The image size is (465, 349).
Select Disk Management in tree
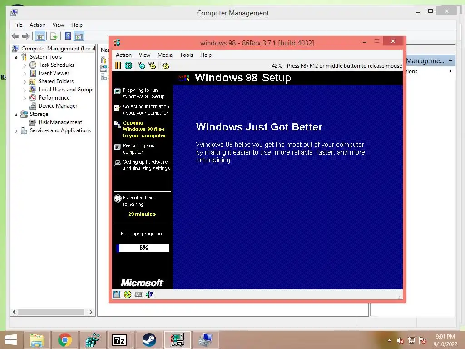pyautogui.click(x=55, y=122)
